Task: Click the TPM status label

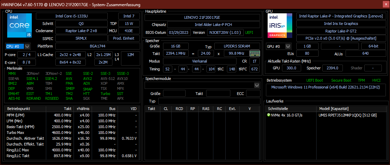Action: tap(361, 80)
